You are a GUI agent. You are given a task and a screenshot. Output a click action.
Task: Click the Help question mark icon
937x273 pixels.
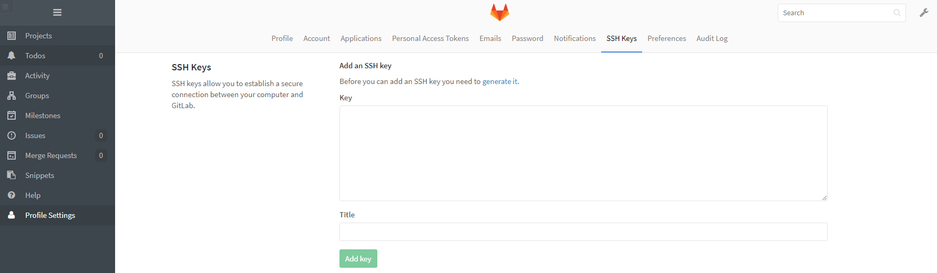click(12, 195)
